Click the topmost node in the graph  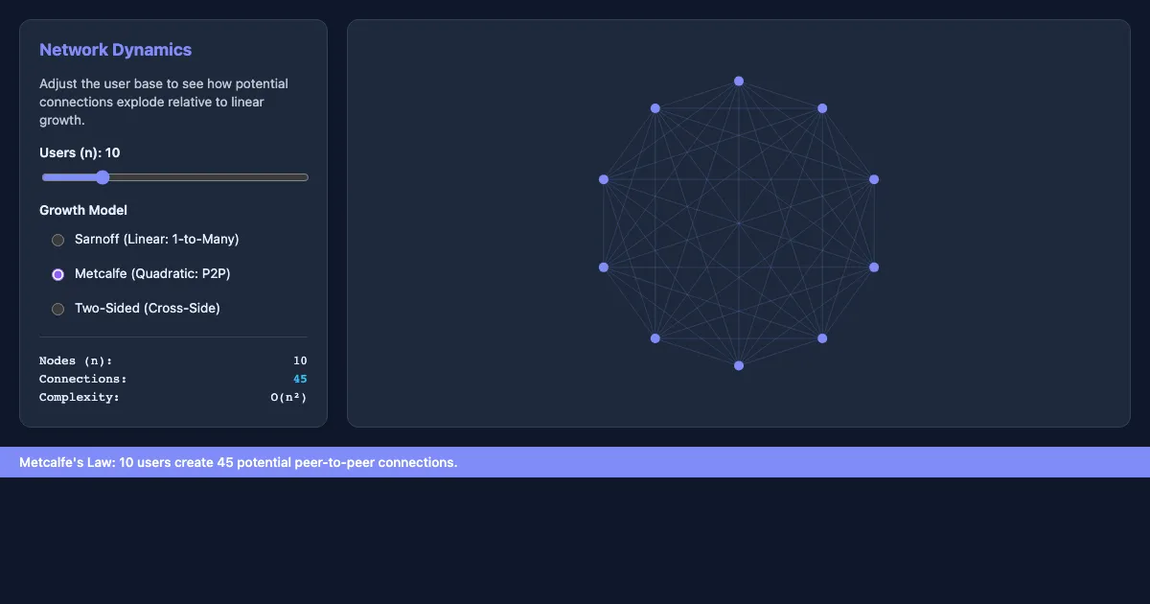(739, 81)
